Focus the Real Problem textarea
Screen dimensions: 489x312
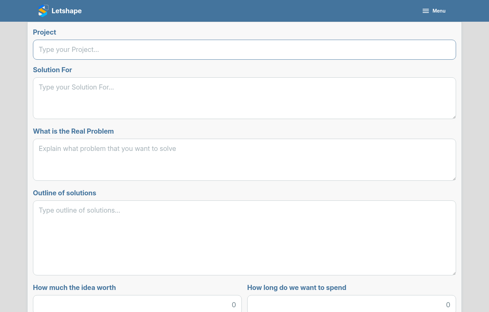click(244, 160)
